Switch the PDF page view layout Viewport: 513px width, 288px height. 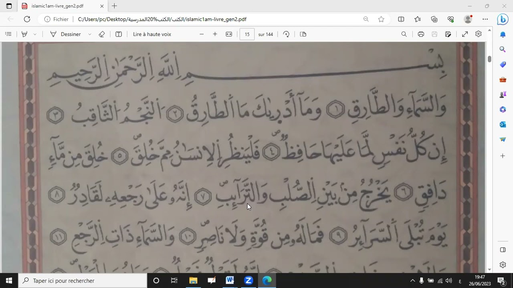tap(303, 34)
